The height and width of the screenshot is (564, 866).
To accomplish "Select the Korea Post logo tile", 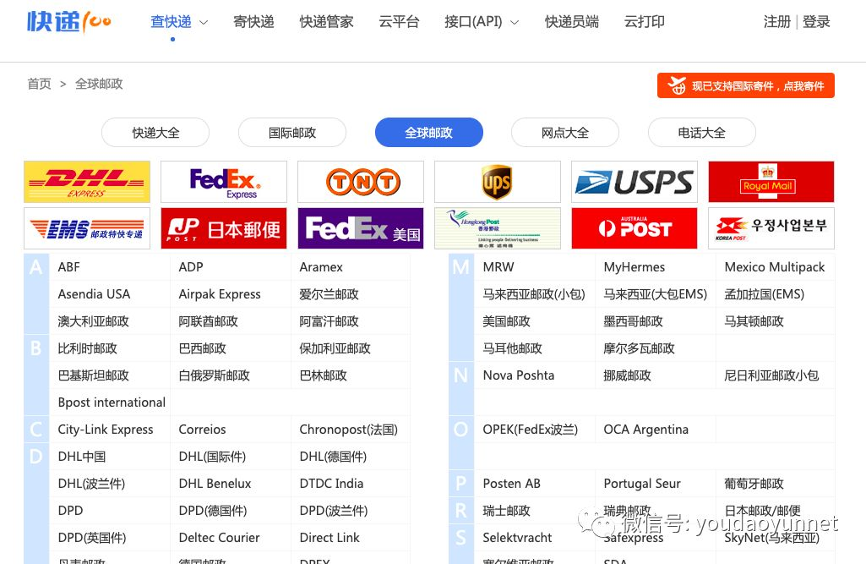I will point(771,228).
